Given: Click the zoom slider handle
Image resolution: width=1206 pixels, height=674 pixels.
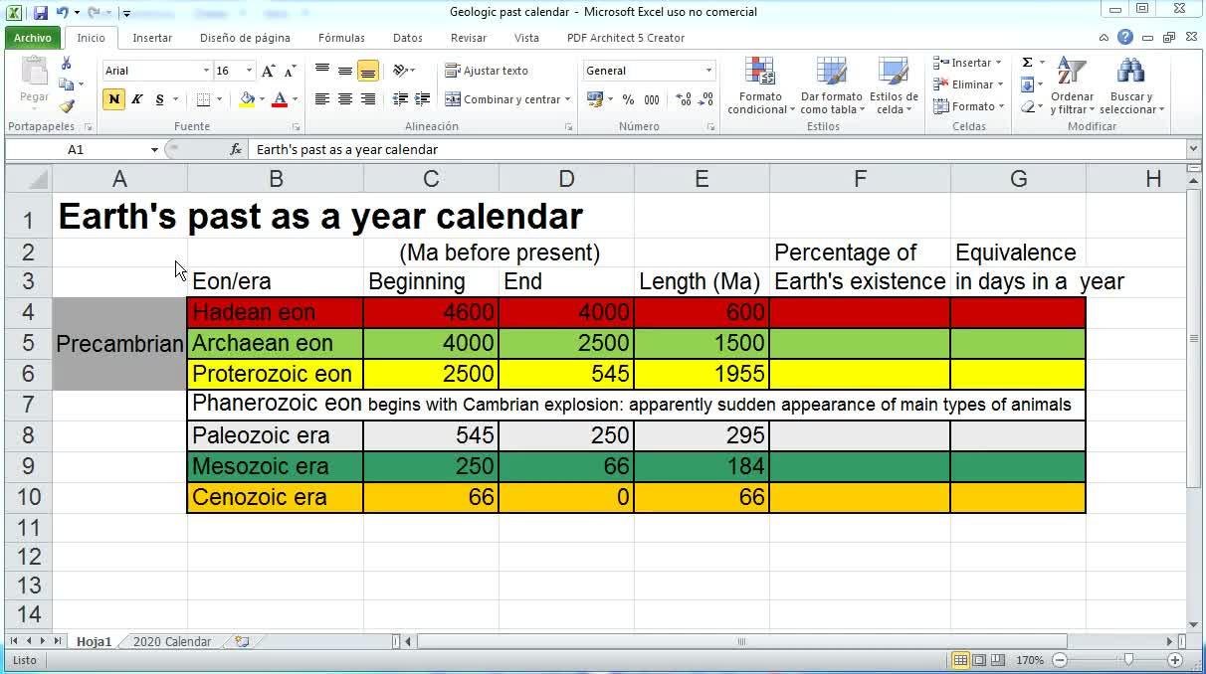Looking at the screenshot, I should 1127,660.
